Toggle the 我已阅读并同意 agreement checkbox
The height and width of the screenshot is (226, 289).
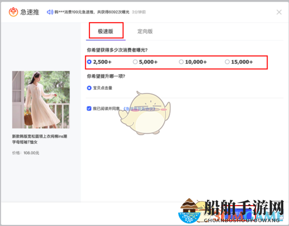[89, 109]
